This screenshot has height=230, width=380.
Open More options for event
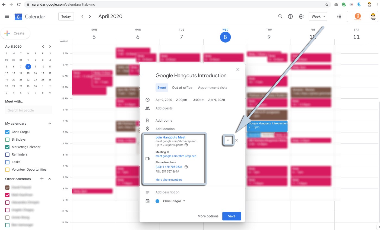[x=208, y=216]
